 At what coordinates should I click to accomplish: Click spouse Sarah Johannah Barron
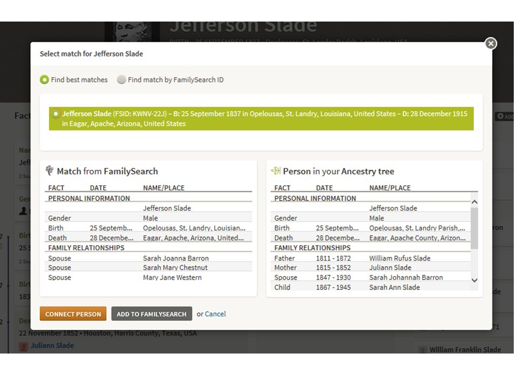click(x=406, y=277)
